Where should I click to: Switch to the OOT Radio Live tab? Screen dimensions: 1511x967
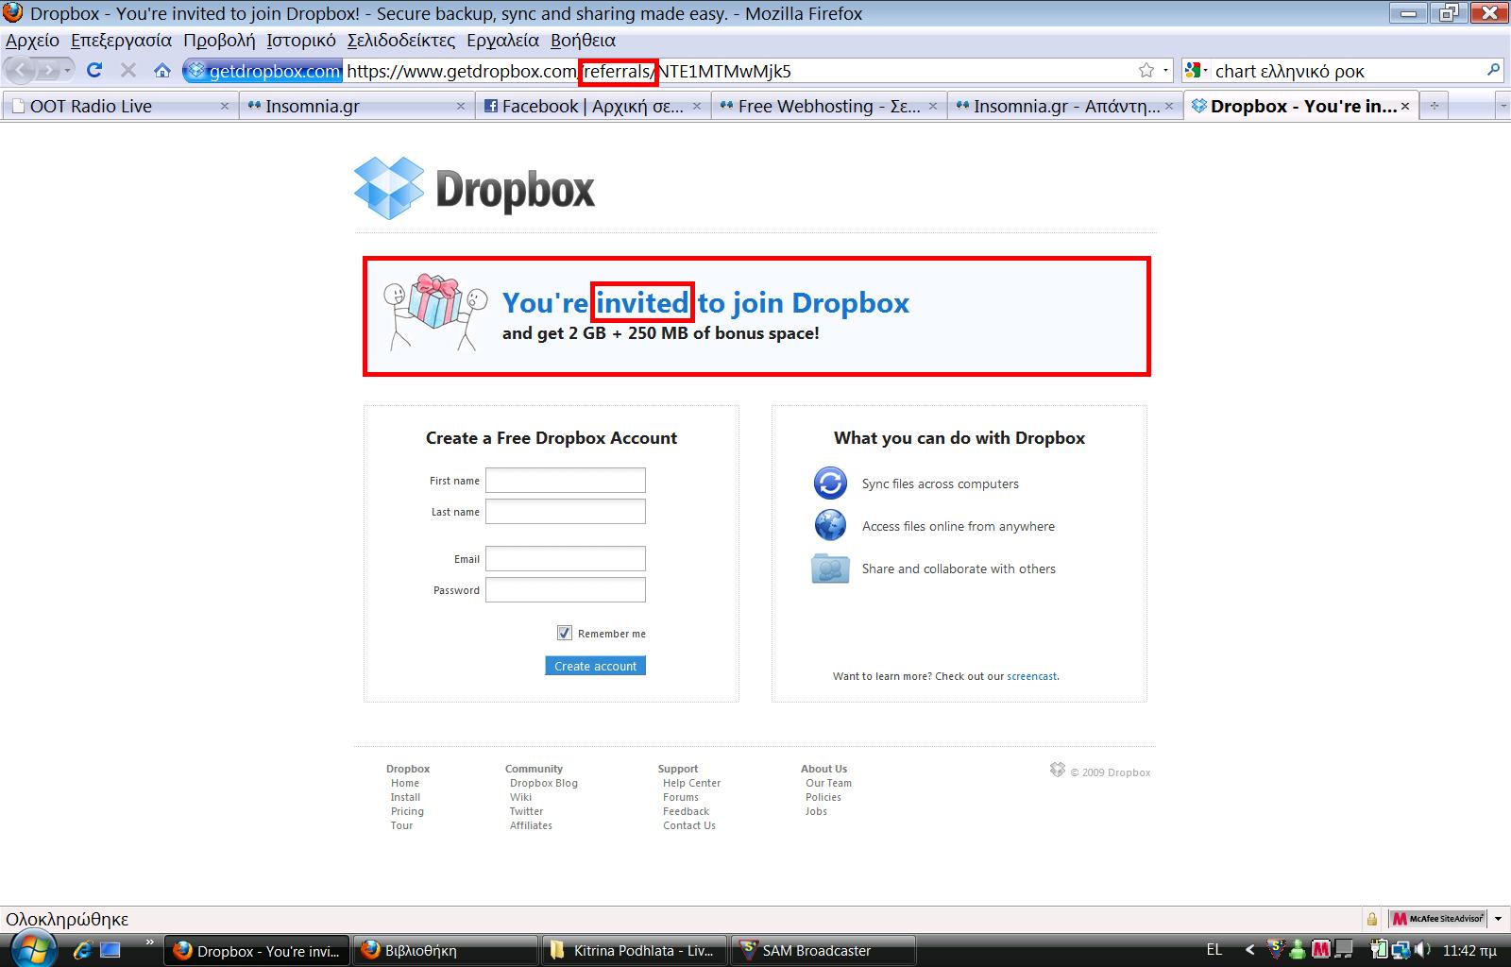(119, 106)
